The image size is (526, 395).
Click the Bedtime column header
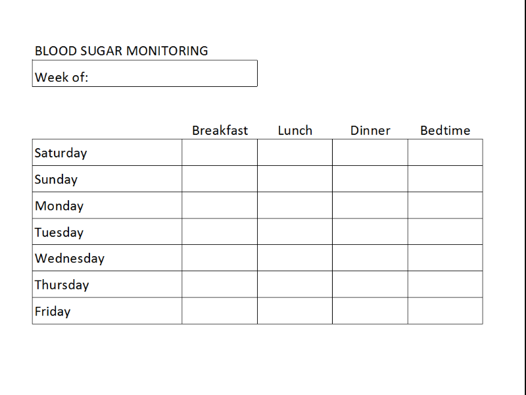point(445,130)
